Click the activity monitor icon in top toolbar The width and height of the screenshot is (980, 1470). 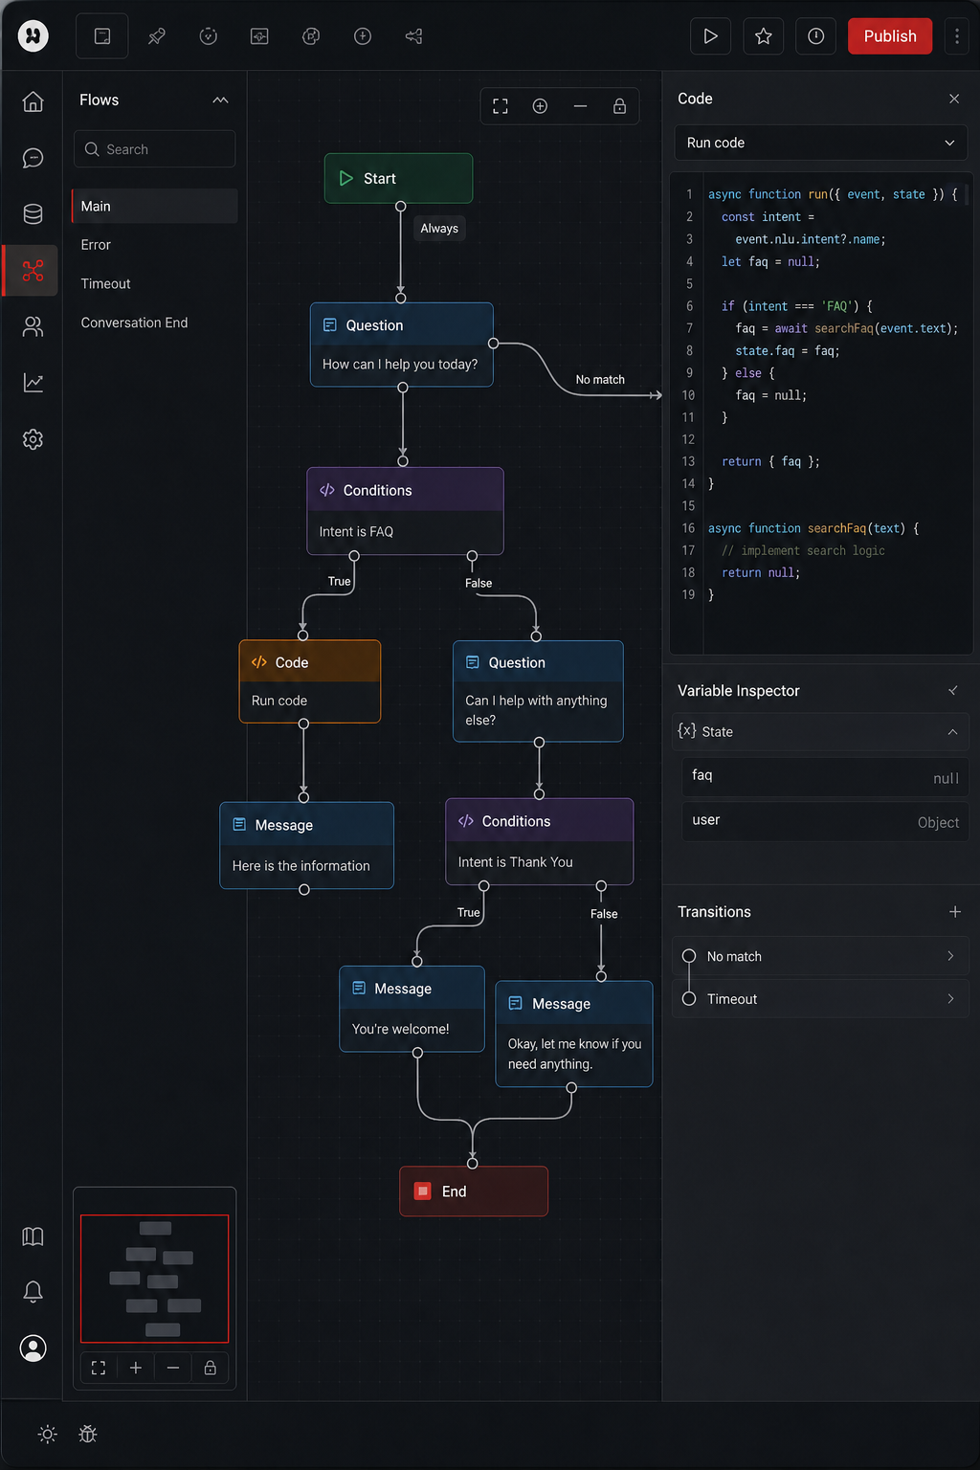[259, 36]
